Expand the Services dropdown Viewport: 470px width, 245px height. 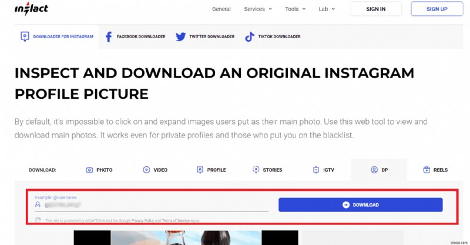coord(258,9)
